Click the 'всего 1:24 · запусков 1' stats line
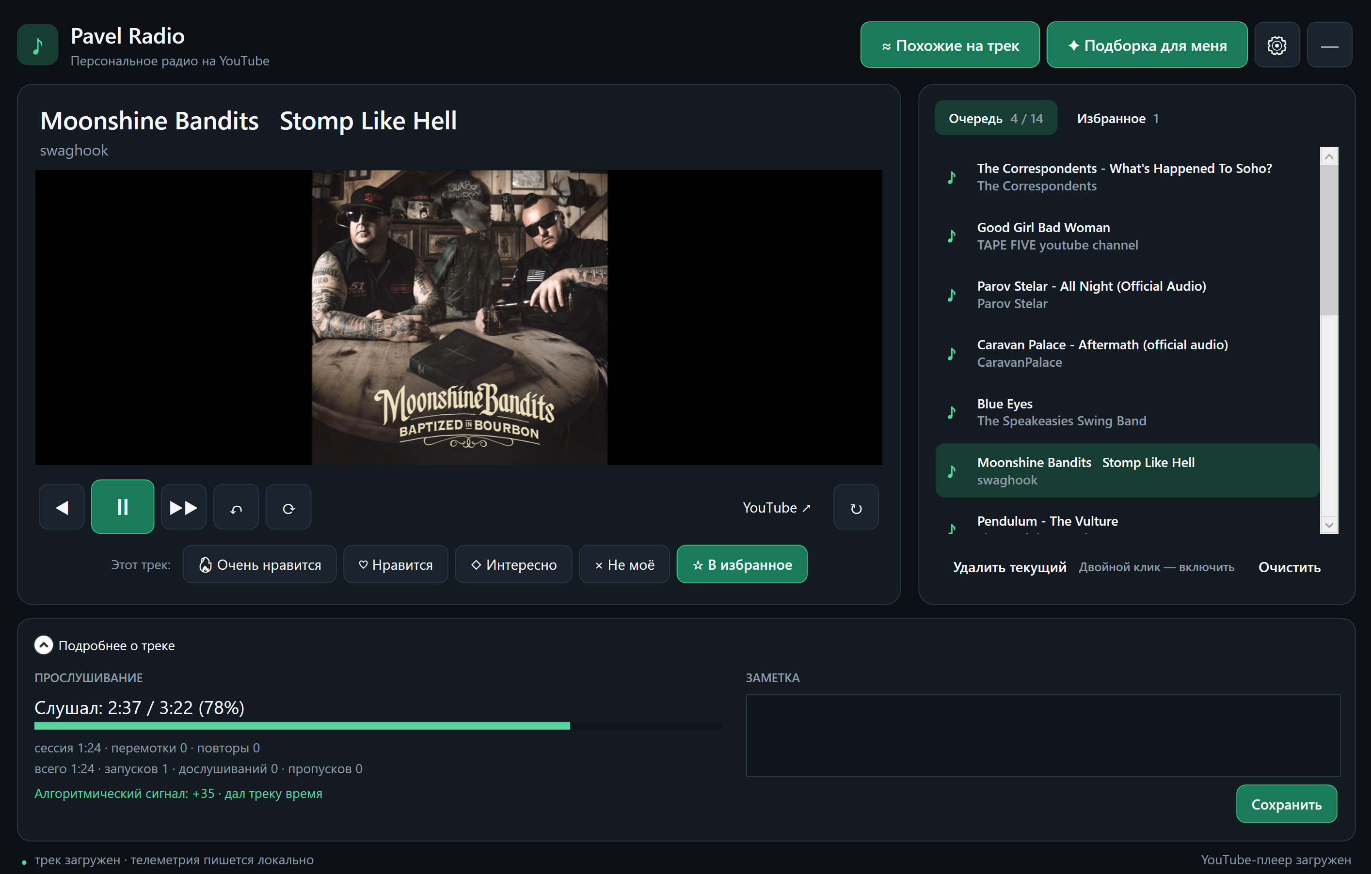Viewport: 1371px width, 874px height. click(x=198, y=769)
